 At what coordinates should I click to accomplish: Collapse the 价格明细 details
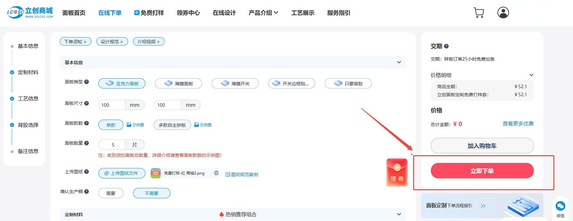[x=531, y=75]
